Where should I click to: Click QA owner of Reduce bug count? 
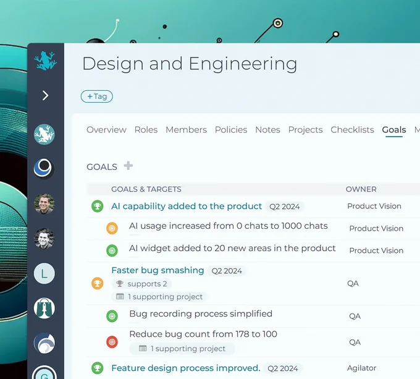click(x=355, y=343)
